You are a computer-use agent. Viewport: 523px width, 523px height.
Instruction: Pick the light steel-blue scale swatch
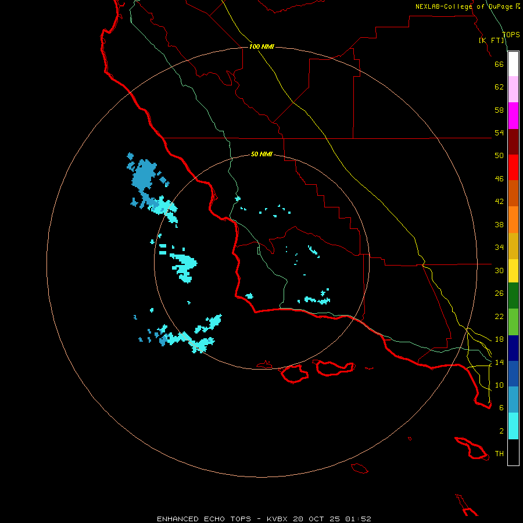coord(513,399)
